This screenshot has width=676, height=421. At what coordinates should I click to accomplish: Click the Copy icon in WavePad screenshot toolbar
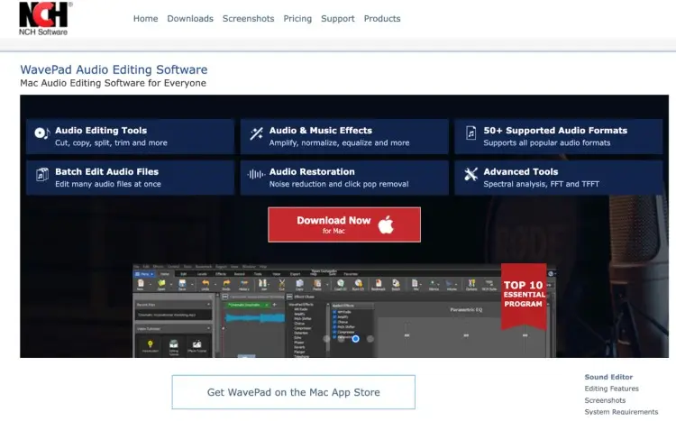coord(299,284)
